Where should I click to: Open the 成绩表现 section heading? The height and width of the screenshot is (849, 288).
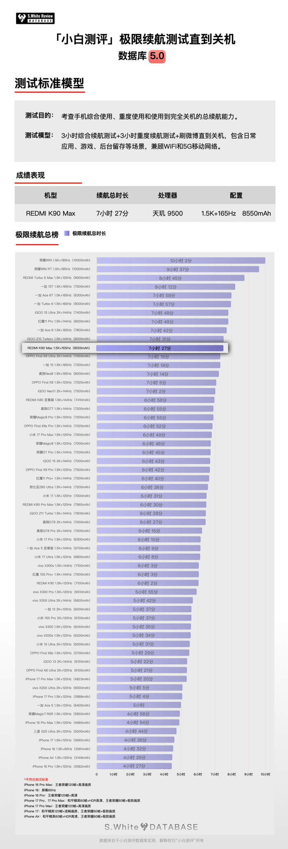click(30, 175)
